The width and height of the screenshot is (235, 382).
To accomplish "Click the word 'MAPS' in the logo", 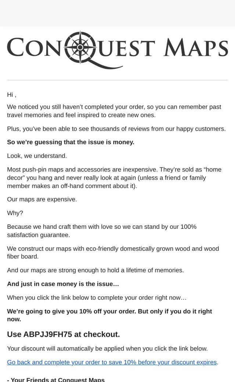I will [196, 47].
